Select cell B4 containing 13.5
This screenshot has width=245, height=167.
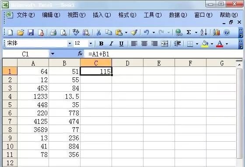click(x=65, y=96)
